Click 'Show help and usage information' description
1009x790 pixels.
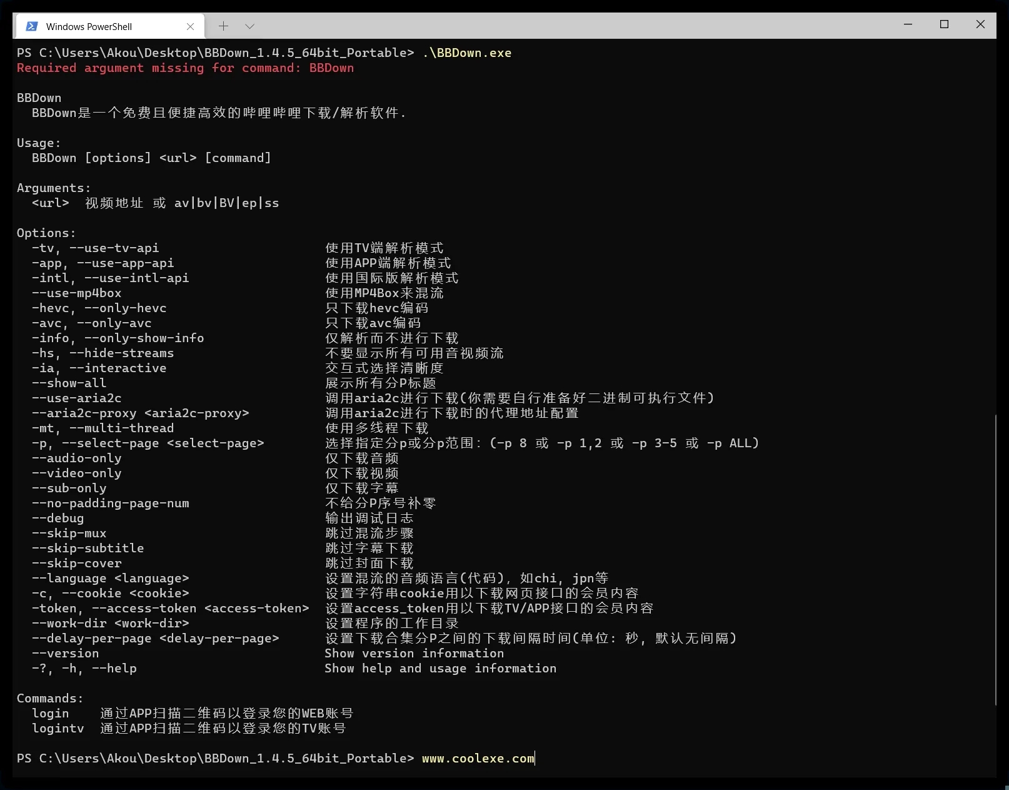tap(441, 668)
